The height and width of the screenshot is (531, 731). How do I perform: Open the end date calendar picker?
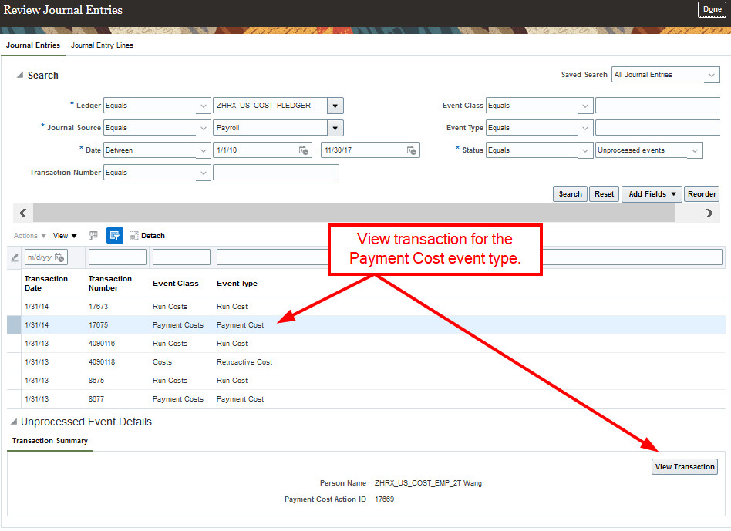click(411, 150)
